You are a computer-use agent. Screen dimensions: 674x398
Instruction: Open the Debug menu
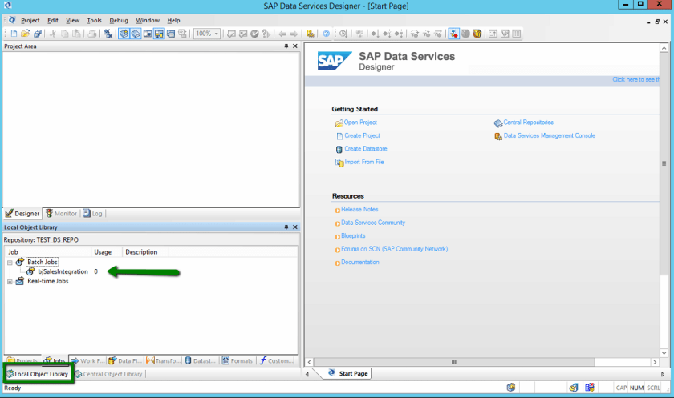(x=118, y=20)
